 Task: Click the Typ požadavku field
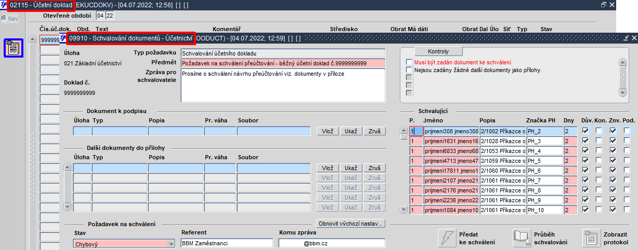pos(283,53)
